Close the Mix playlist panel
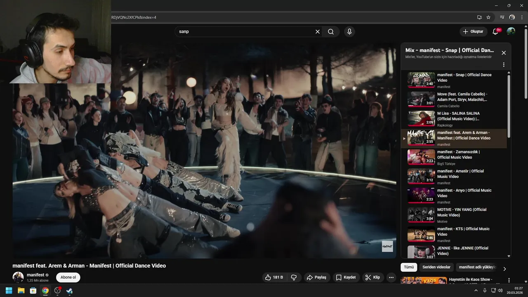Screen dimensions: 528x297 click(504, 53)
